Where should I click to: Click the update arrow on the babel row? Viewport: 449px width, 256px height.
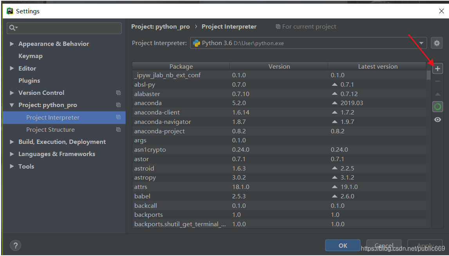pyautogui.click(x=334, y=196)
